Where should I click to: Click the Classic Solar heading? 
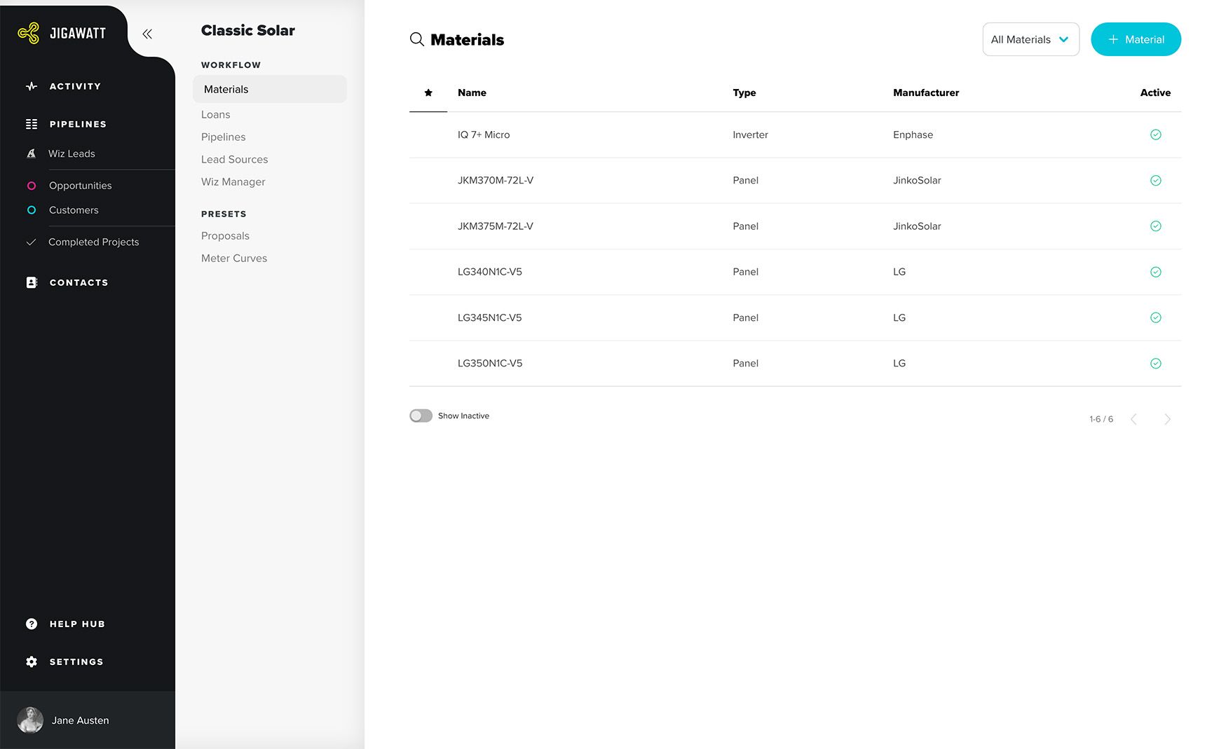[x=248, y=31]
